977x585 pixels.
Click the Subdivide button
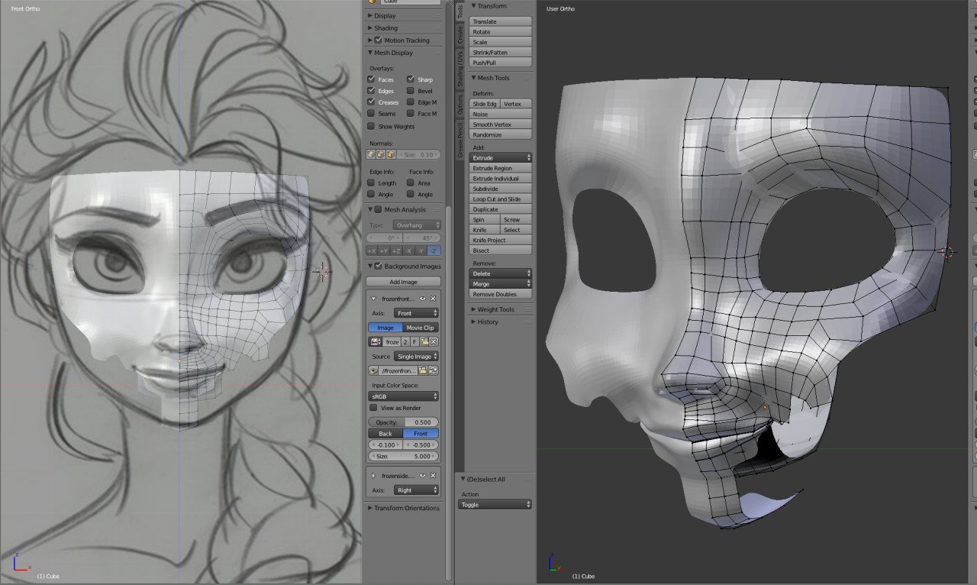(501, 189)
